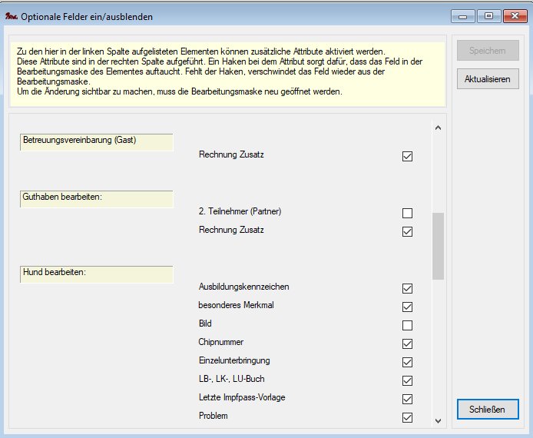Click the app icon in the title bar
This screenshot has height=438, width=533.
point(11,15)
